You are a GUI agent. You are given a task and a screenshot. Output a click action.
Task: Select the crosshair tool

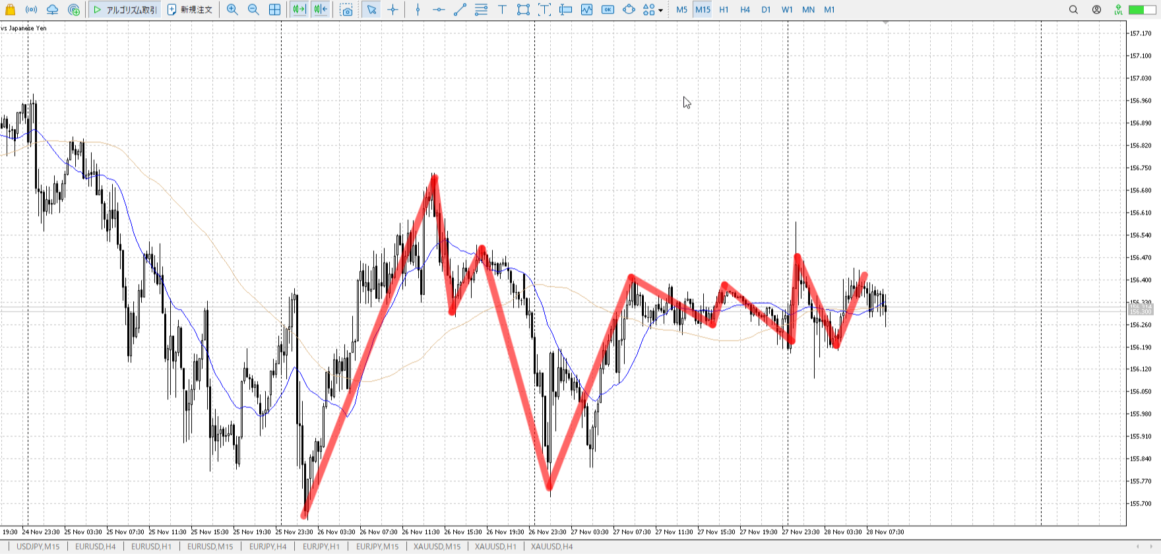[x=393, y=10]
